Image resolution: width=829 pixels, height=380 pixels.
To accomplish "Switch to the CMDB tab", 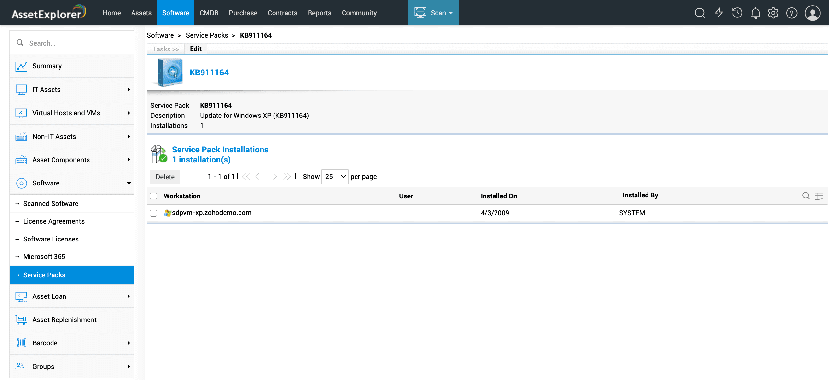I will (209, 13).
